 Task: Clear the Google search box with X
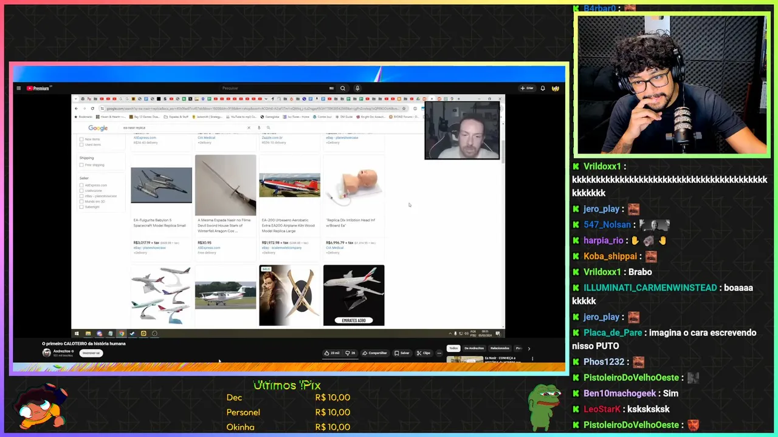[x=249, y=127]
